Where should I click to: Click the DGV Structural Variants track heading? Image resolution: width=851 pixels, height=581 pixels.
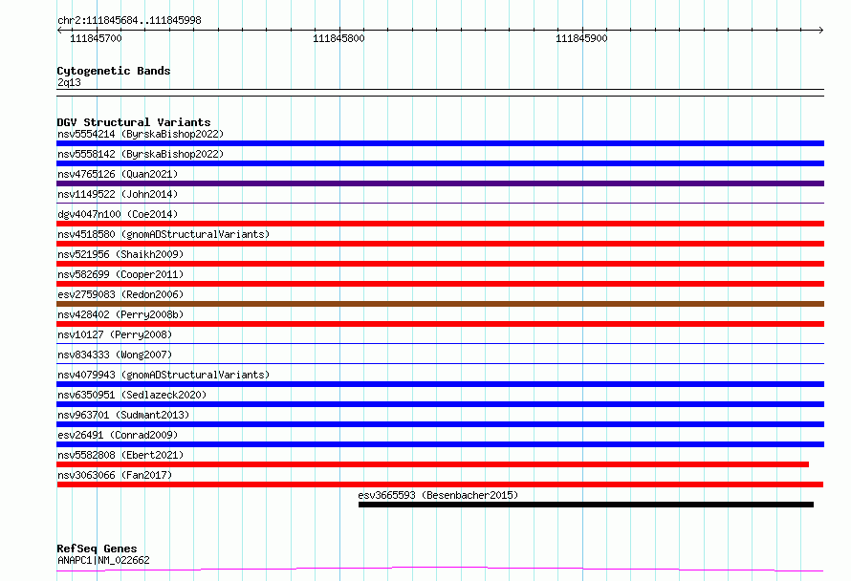(134, 122)
